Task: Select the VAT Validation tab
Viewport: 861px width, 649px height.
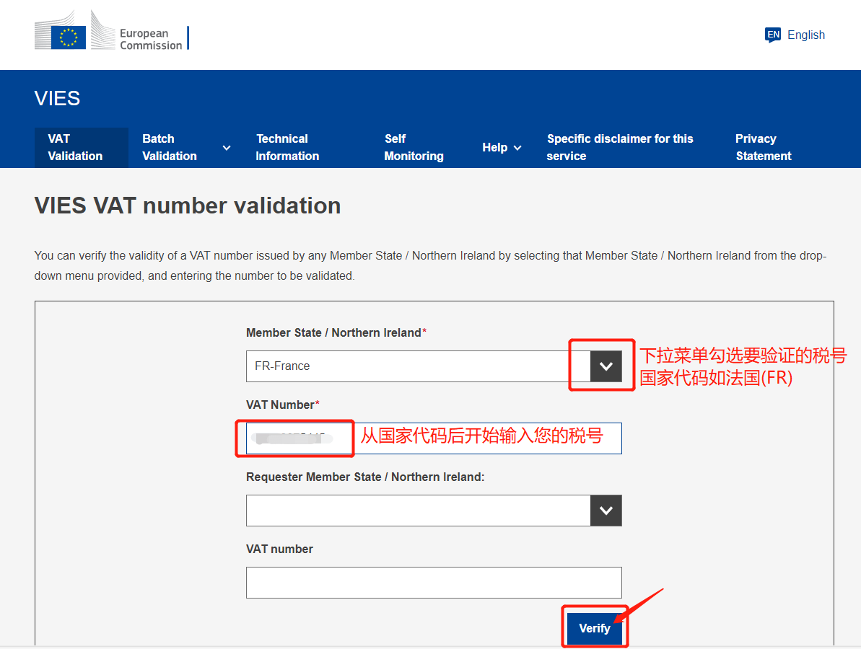Action: [76, 147]
